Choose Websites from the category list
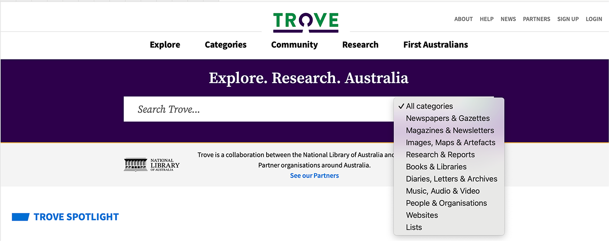The height and width of the screenshot is (241, 609). (x=422, y=215)
